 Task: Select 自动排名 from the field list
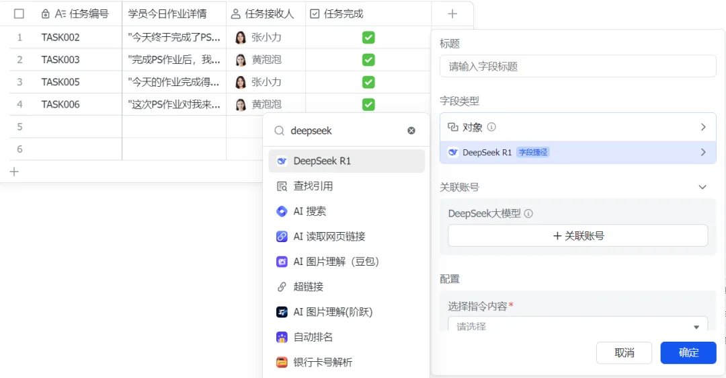(x=346, y=337)
